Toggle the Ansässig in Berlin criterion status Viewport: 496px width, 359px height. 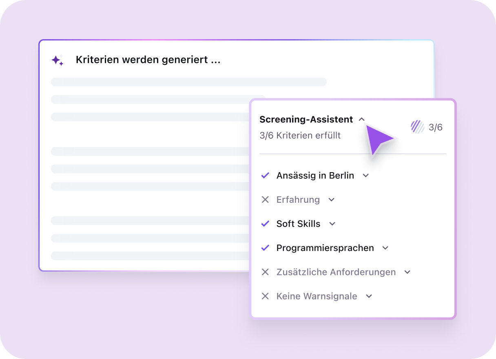(x=266, y=175)
